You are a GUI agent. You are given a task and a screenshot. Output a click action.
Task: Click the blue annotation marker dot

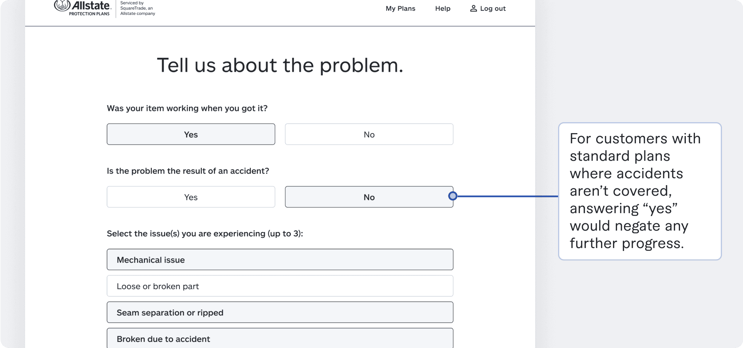click(452, 196)
